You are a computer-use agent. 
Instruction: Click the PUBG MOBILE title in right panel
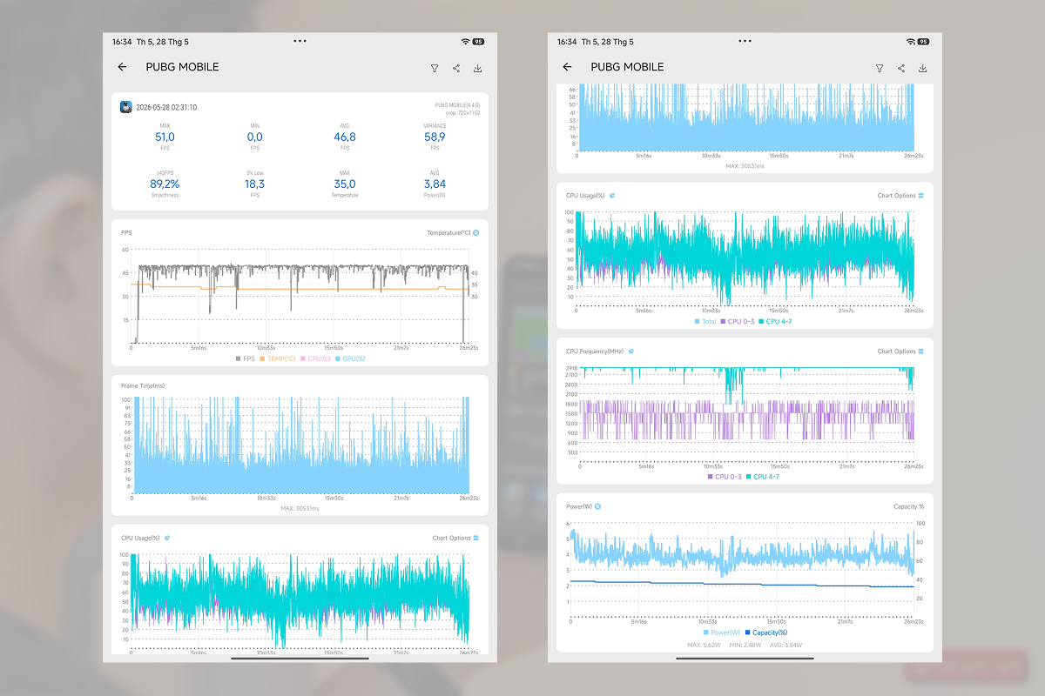[x=627, y=67]
